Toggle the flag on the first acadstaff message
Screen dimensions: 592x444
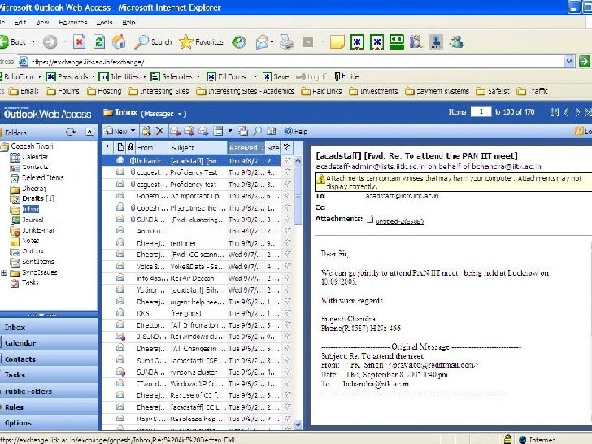(x=287, y=160)
